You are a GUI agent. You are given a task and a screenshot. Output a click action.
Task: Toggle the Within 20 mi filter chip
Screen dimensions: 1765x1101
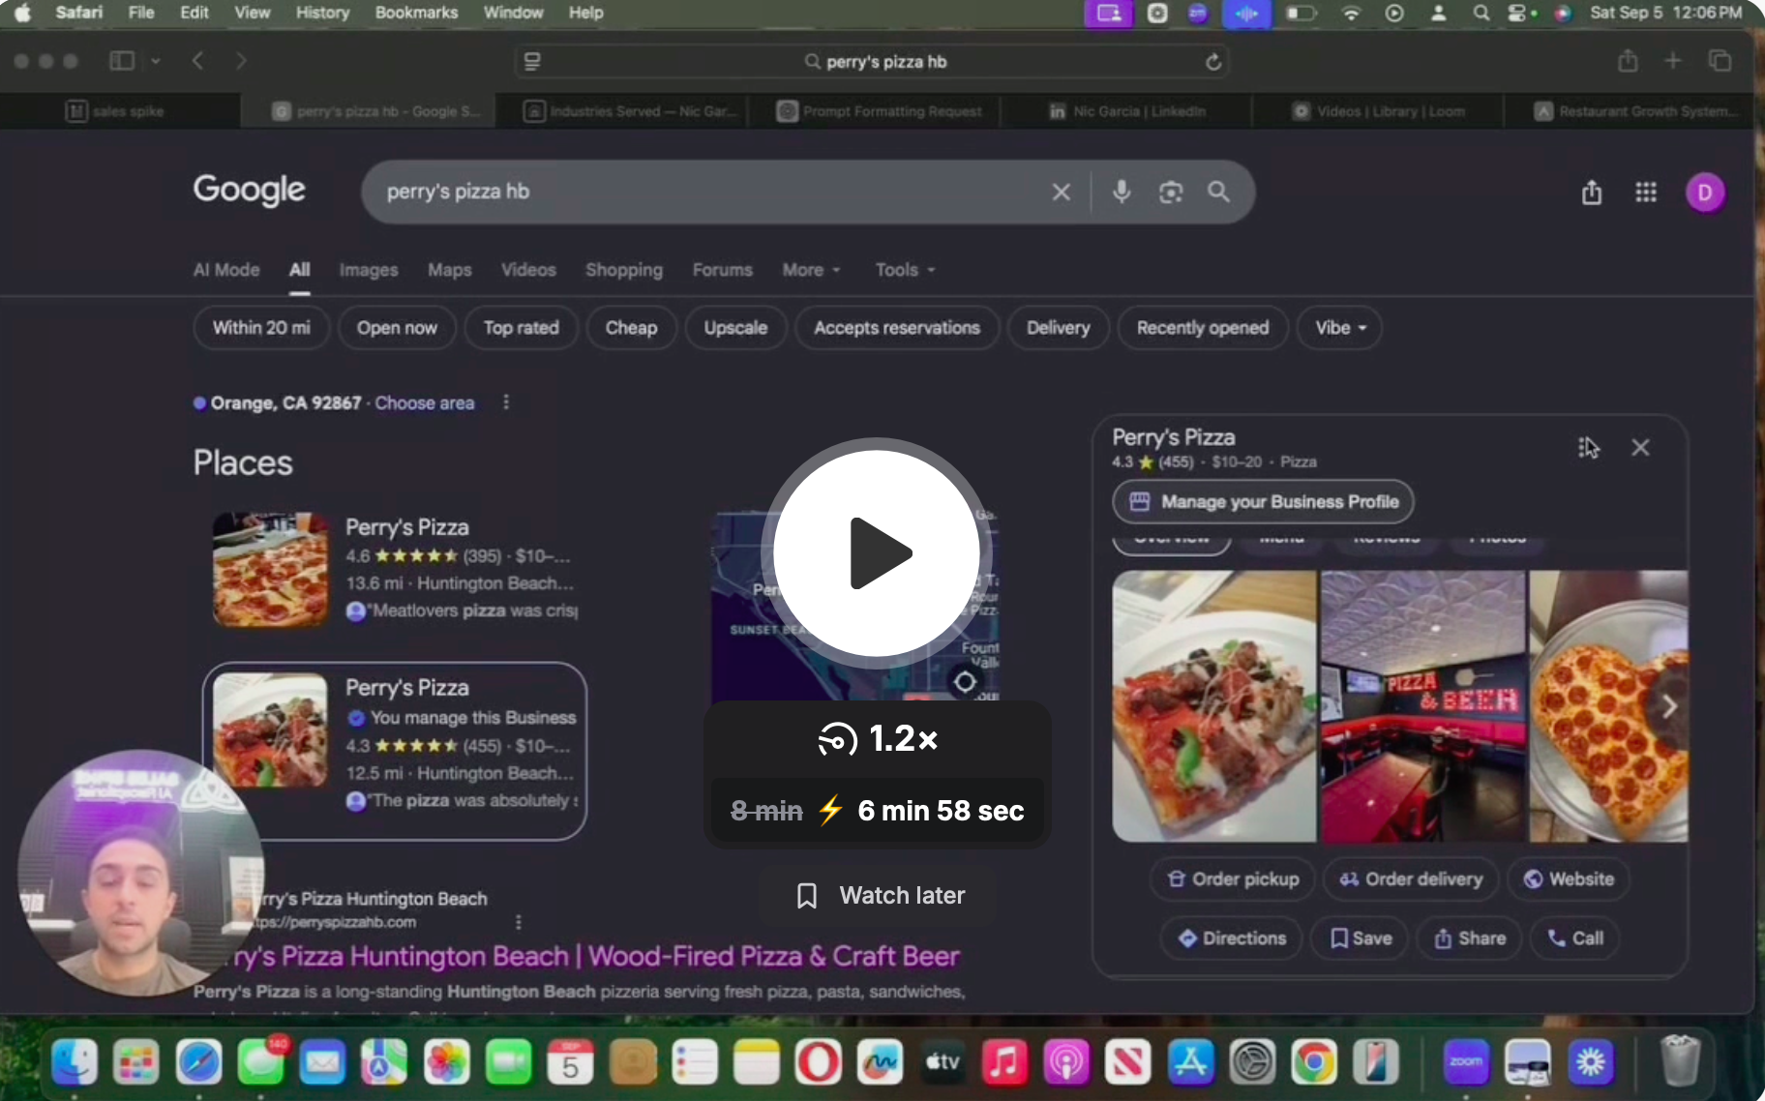[x=261, y=328]
